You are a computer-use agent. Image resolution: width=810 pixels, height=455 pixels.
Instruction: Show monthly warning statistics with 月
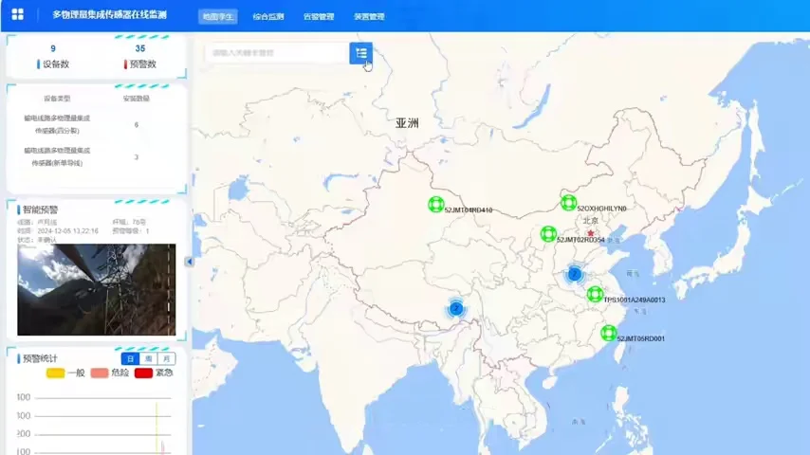[166, 358]
